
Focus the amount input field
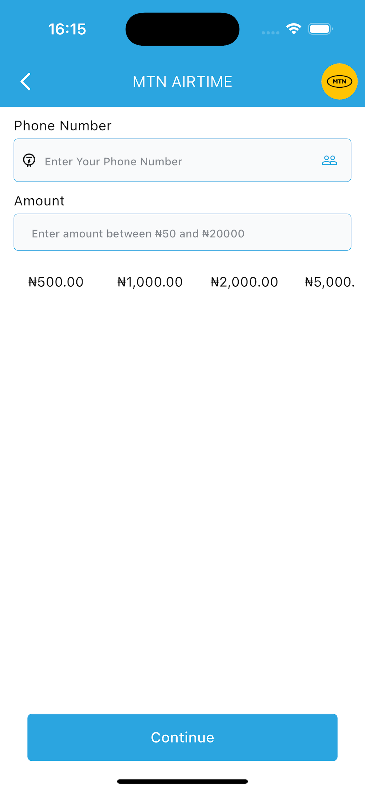click(182, 232)
